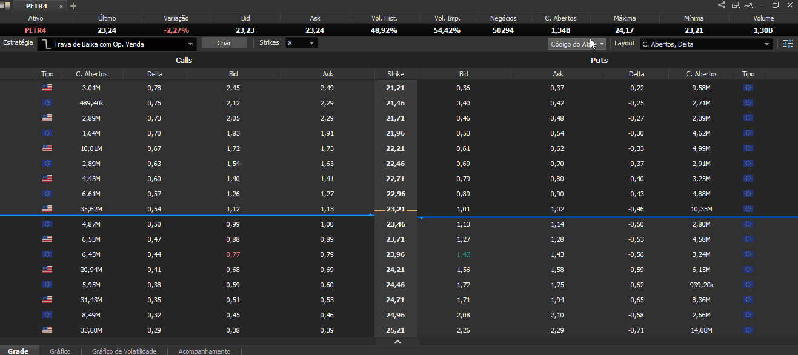The width and height of the screenshot is (798, 355).
Task: Switch to the Gráfico tab
Action: (x=60, y=351)
